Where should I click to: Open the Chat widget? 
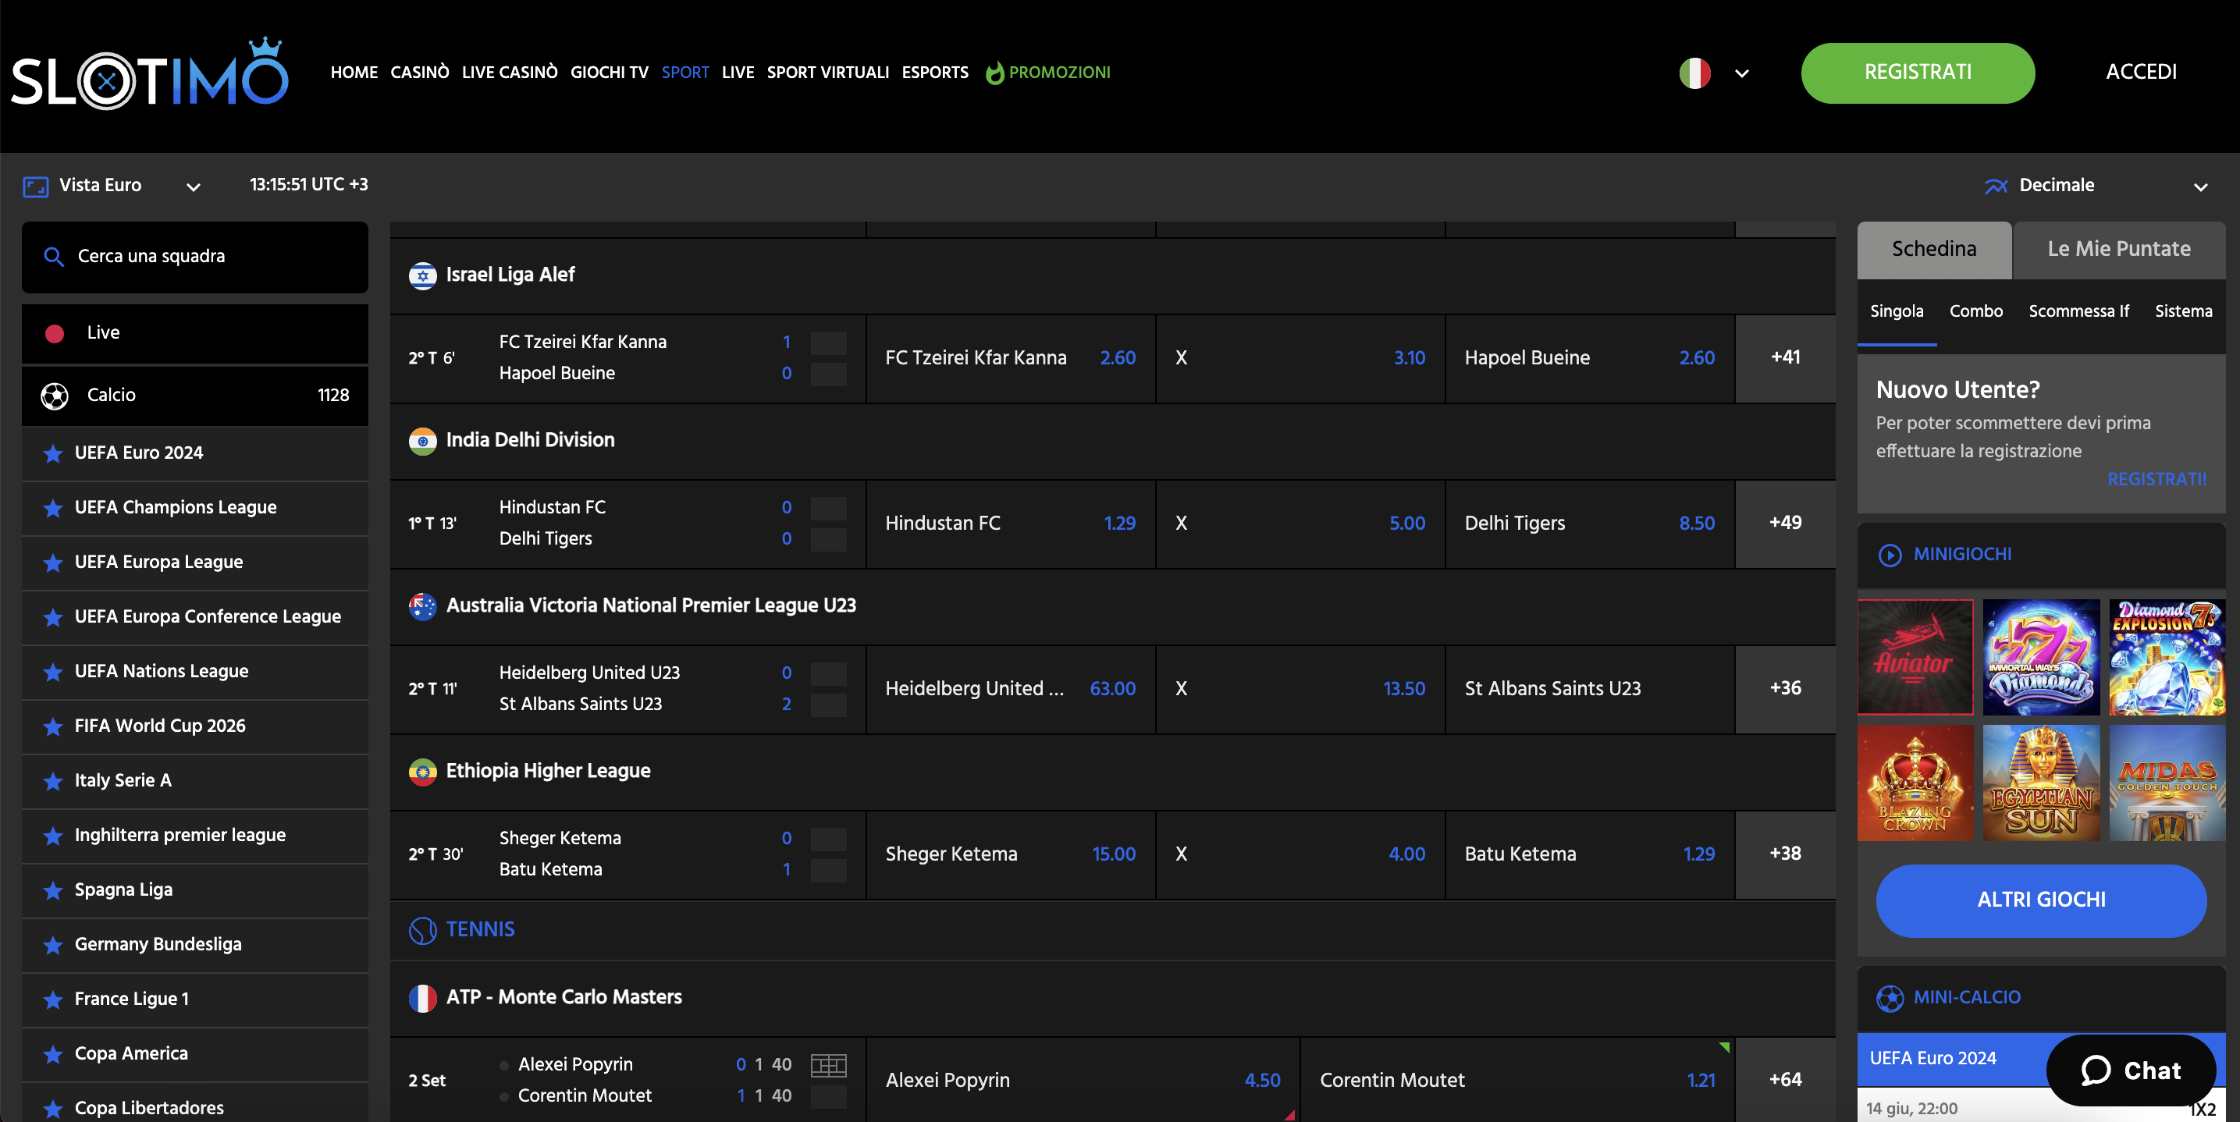(x=2131, y=1070)
